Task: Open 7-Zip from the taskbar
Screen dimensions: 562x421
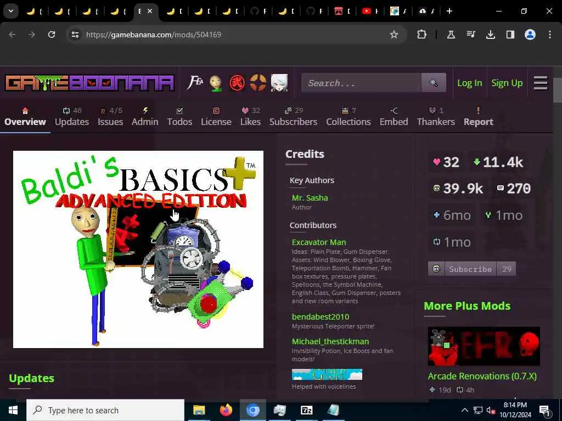Action: pos(306,410)
